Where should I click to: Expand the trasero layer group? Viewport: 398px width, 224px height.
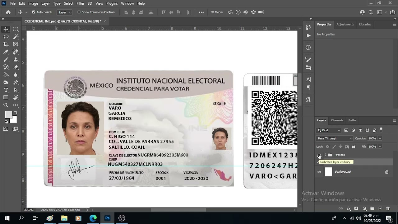325,155
